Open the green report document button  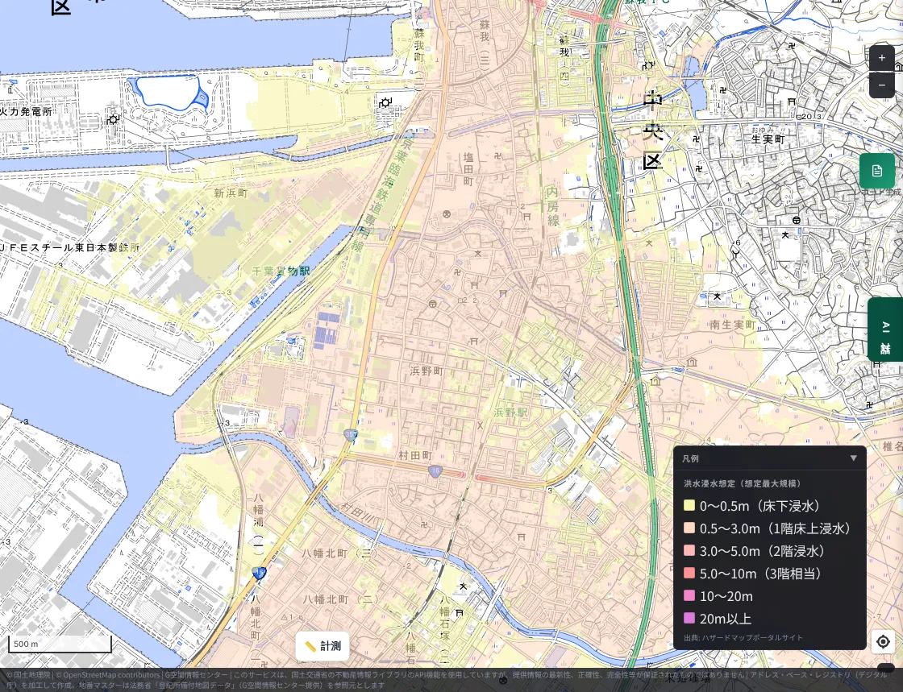(876, 171)
